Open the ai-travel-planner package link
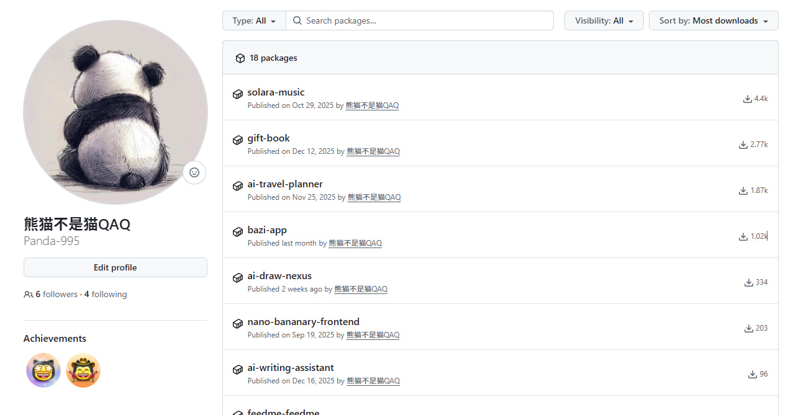The width and height of the screenshot is (806, 415). coord(285,184)
